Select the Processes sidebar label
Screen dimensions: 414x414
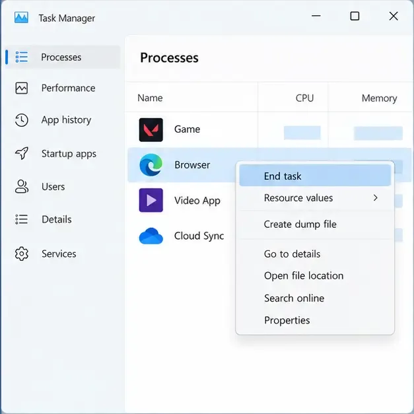(x=61, y=57)
